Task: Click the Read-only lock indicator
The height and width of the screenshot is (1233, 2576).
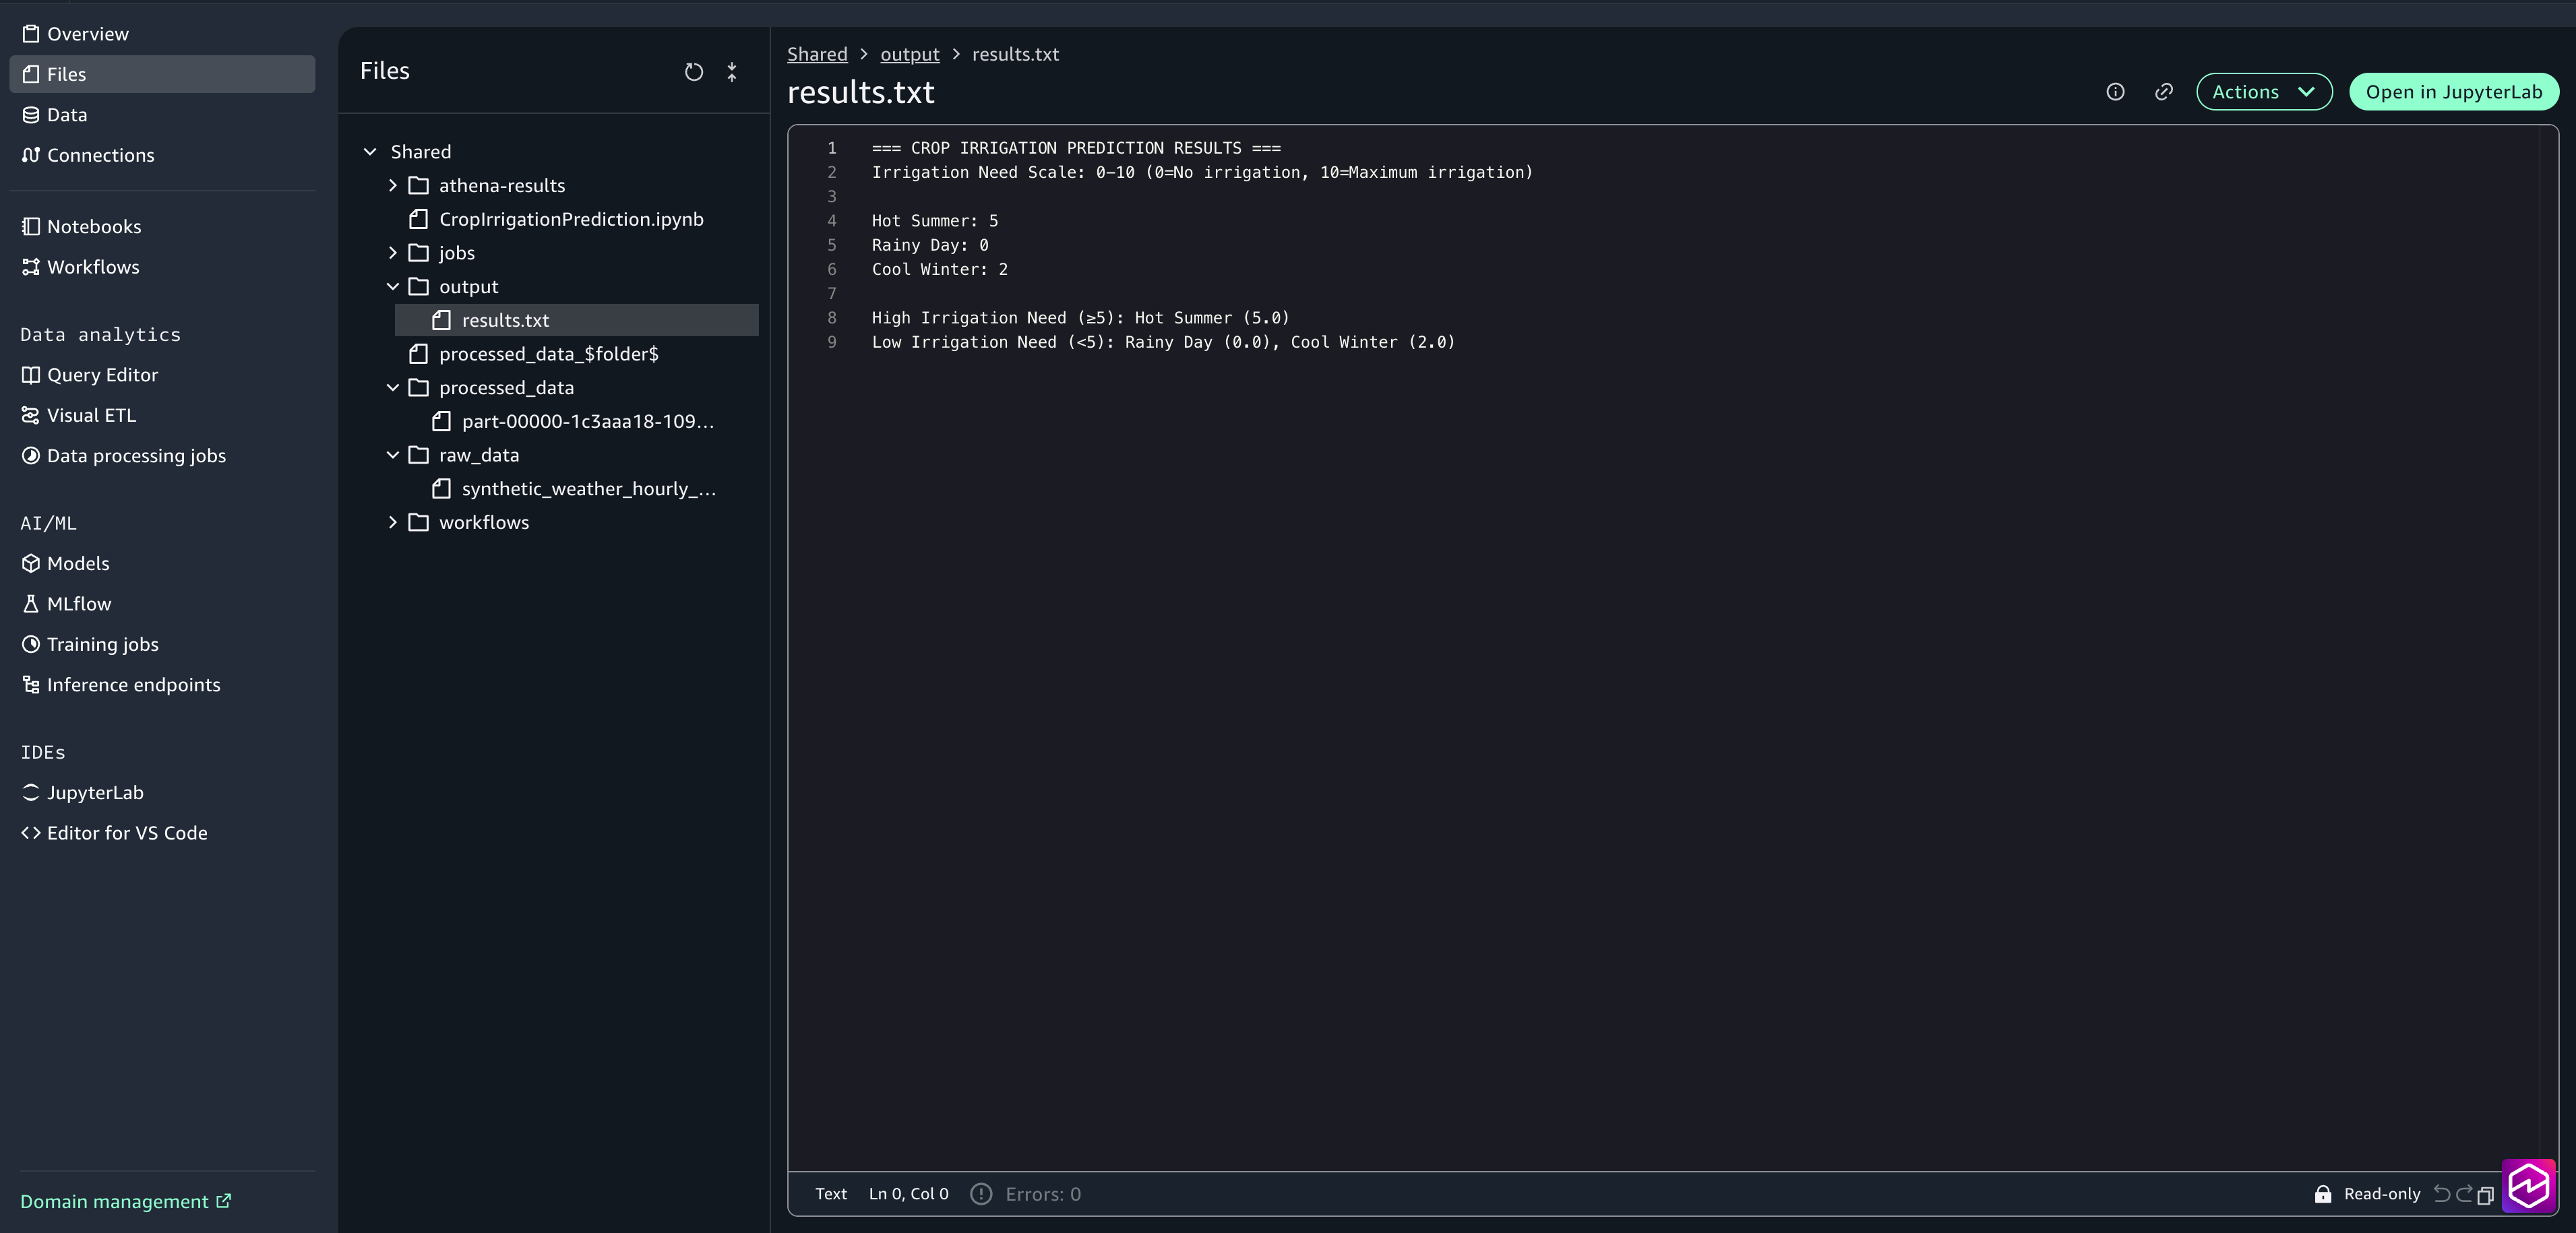Action: 2367,1194
